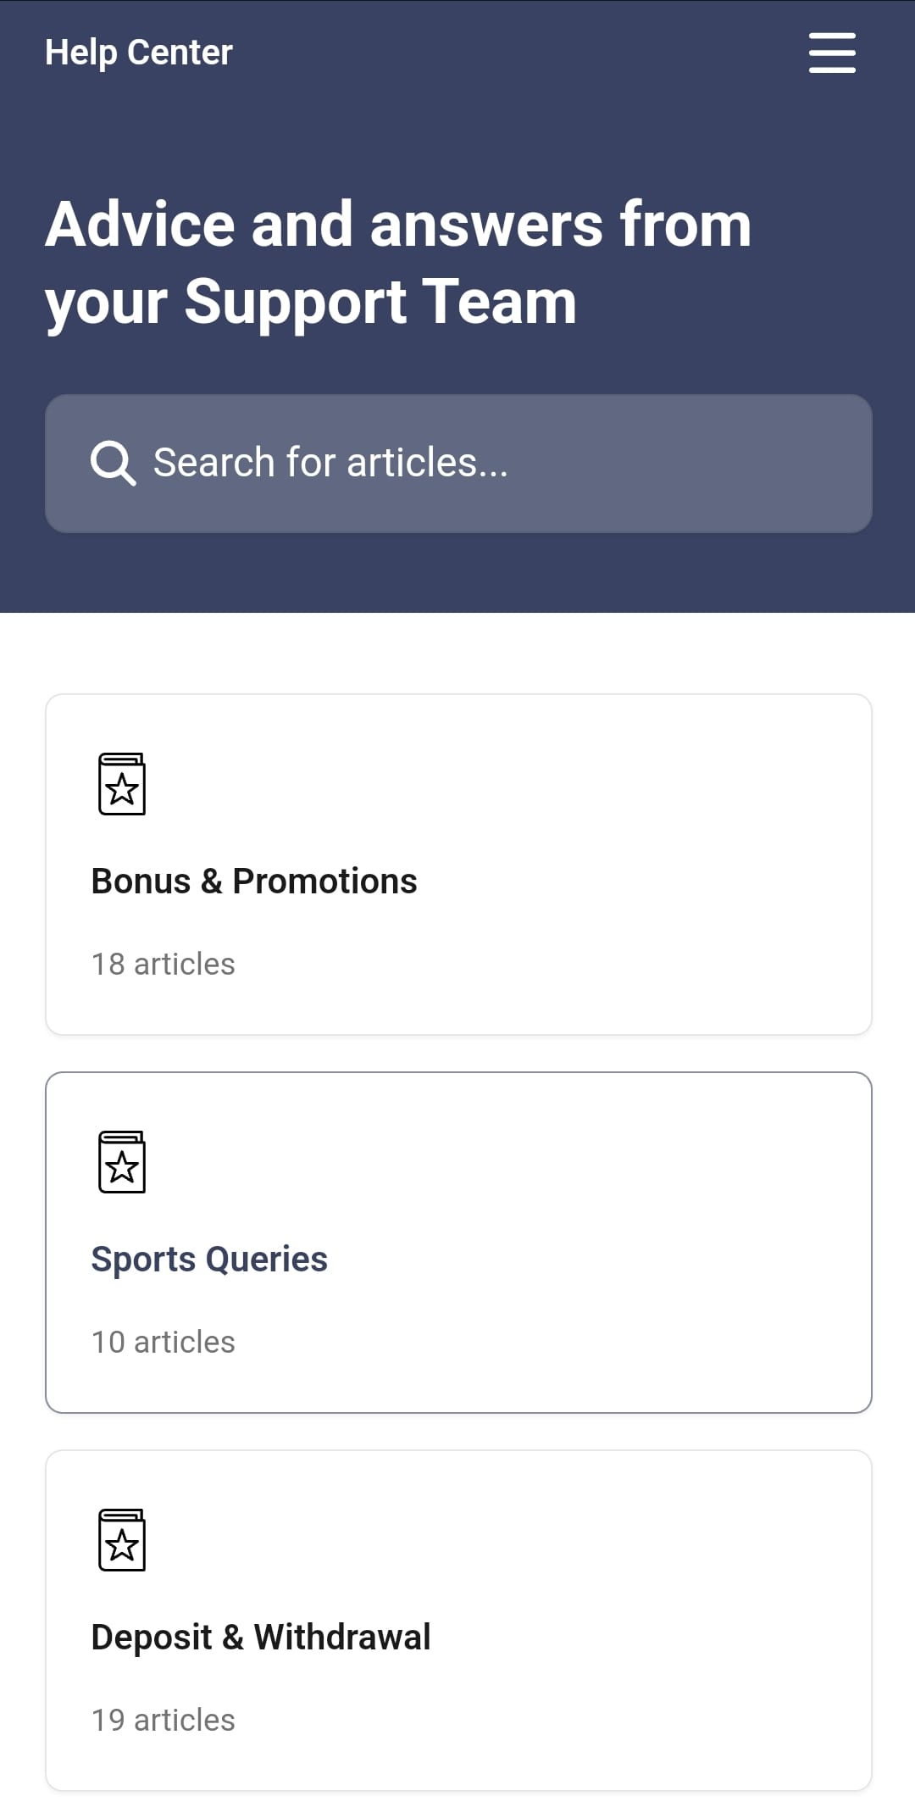
Task: Click the Sports Queries book icon
Action: click(122, 1162)
